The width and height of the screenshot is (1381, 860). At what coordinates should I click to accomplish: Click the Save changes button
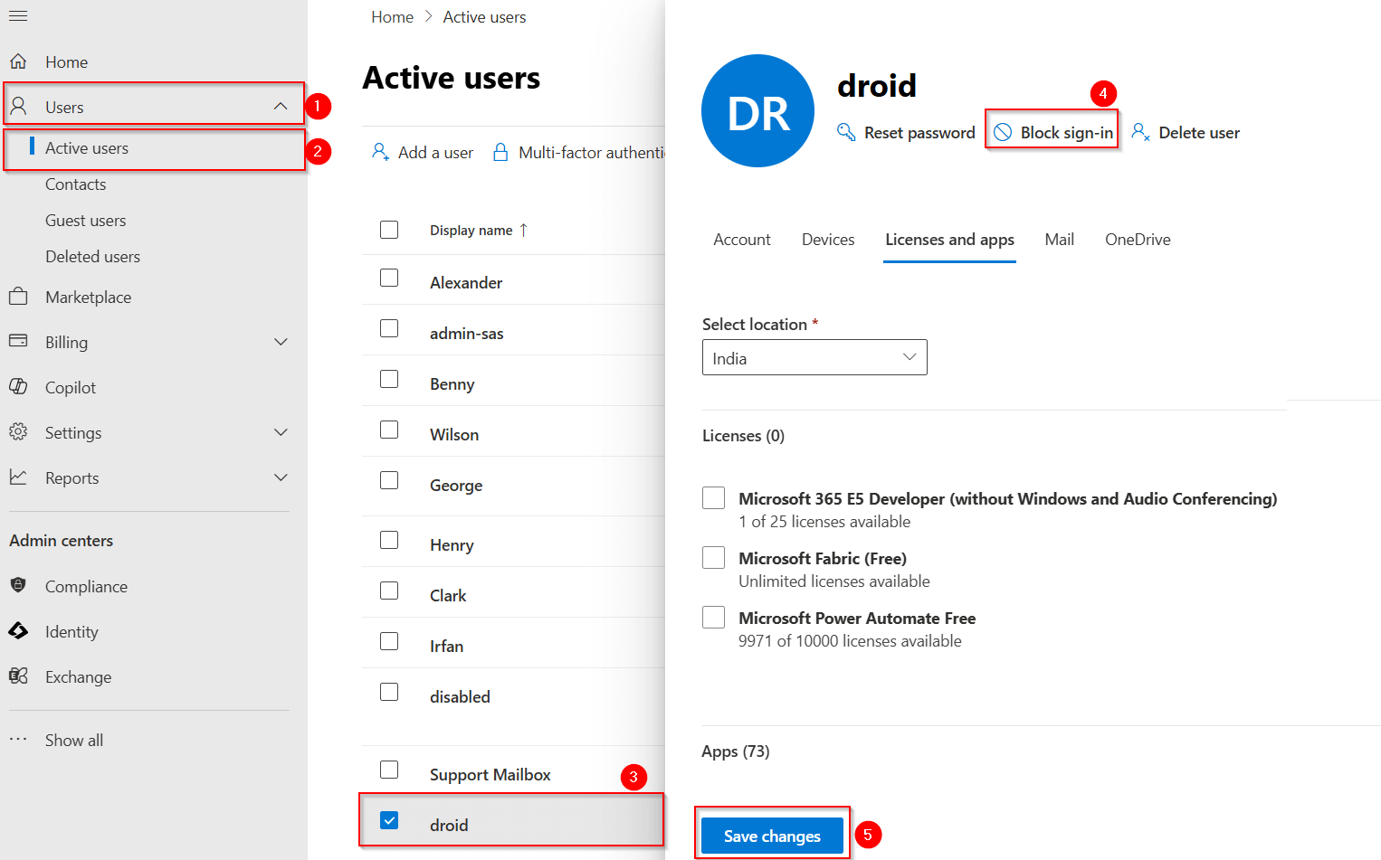tap(772, 836)
